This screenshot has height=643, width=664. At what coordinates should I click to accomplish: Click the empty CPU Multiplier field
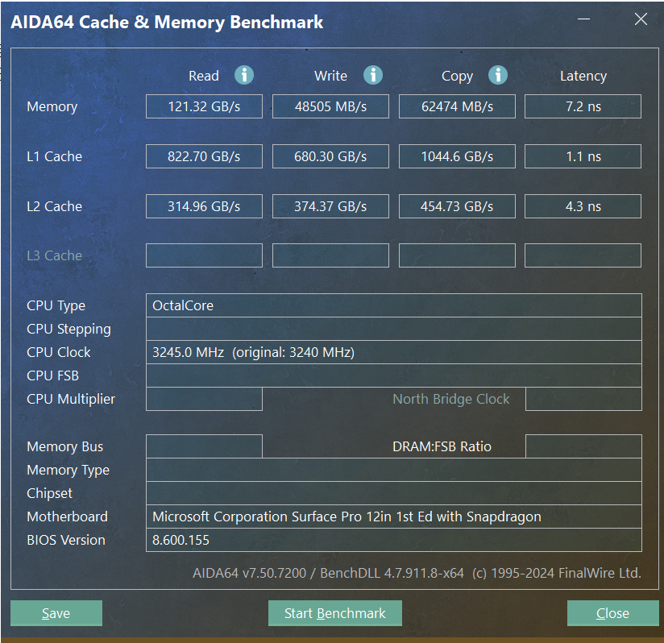pos(204,399)
